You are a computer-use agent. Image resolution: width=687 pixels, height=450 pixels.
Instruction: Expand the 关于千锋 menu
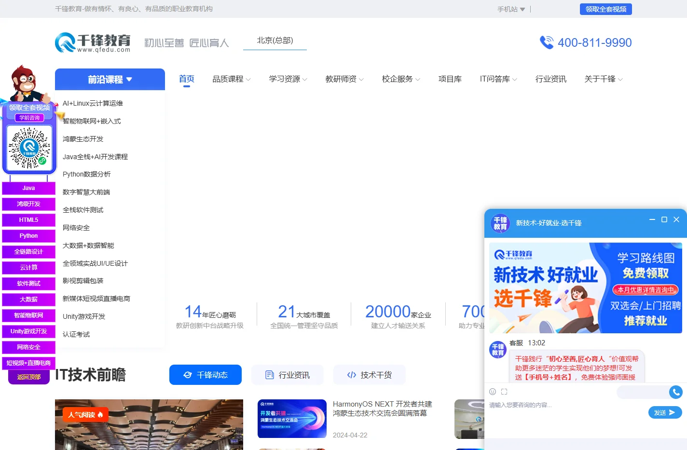(604, 79)
